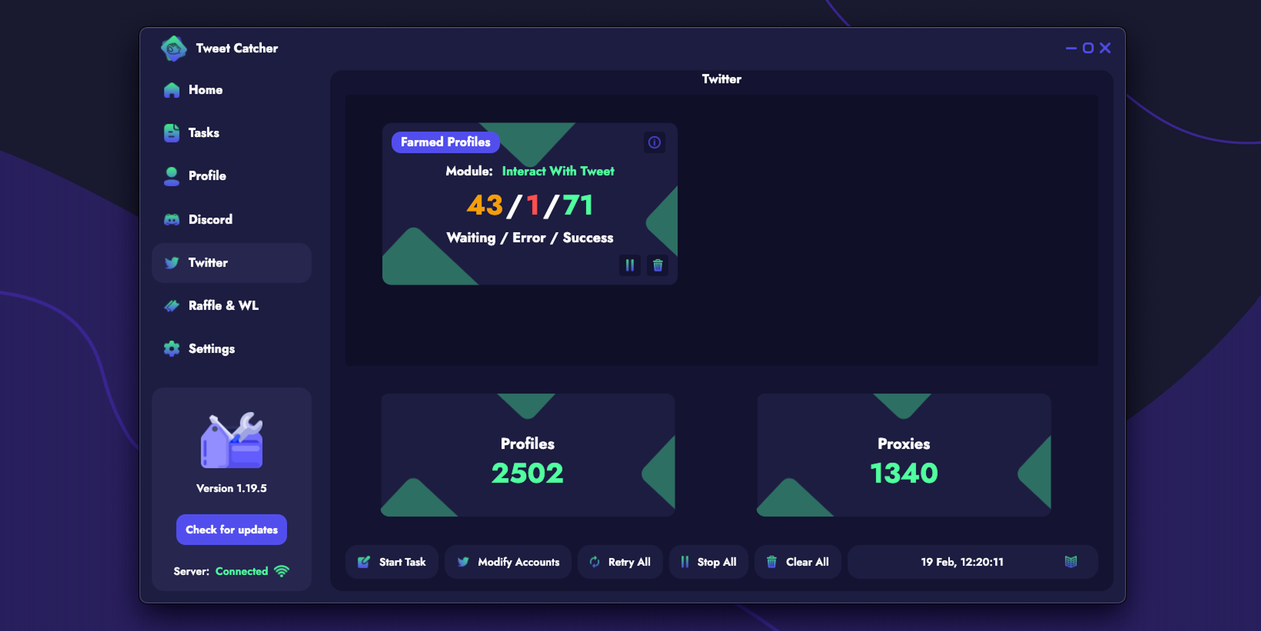This screenshot has height=631, width=1261.
Task: Click the proxies value 1340
Action: click(904, 473)
